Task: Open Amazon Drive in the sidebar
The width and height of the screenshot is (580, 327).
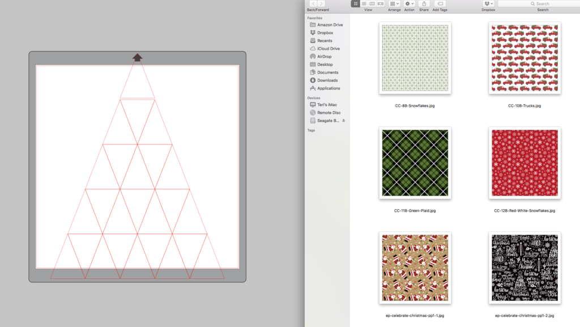Action: (330, 25)
